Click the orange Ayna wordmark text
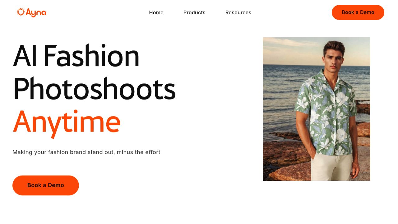 36,13
